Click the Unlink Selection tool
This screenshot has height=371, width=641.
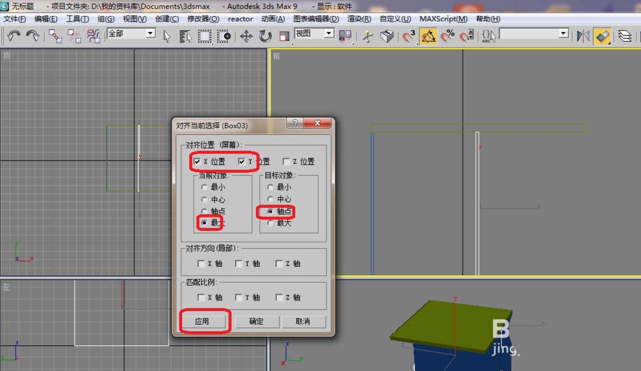coord(74,36)
